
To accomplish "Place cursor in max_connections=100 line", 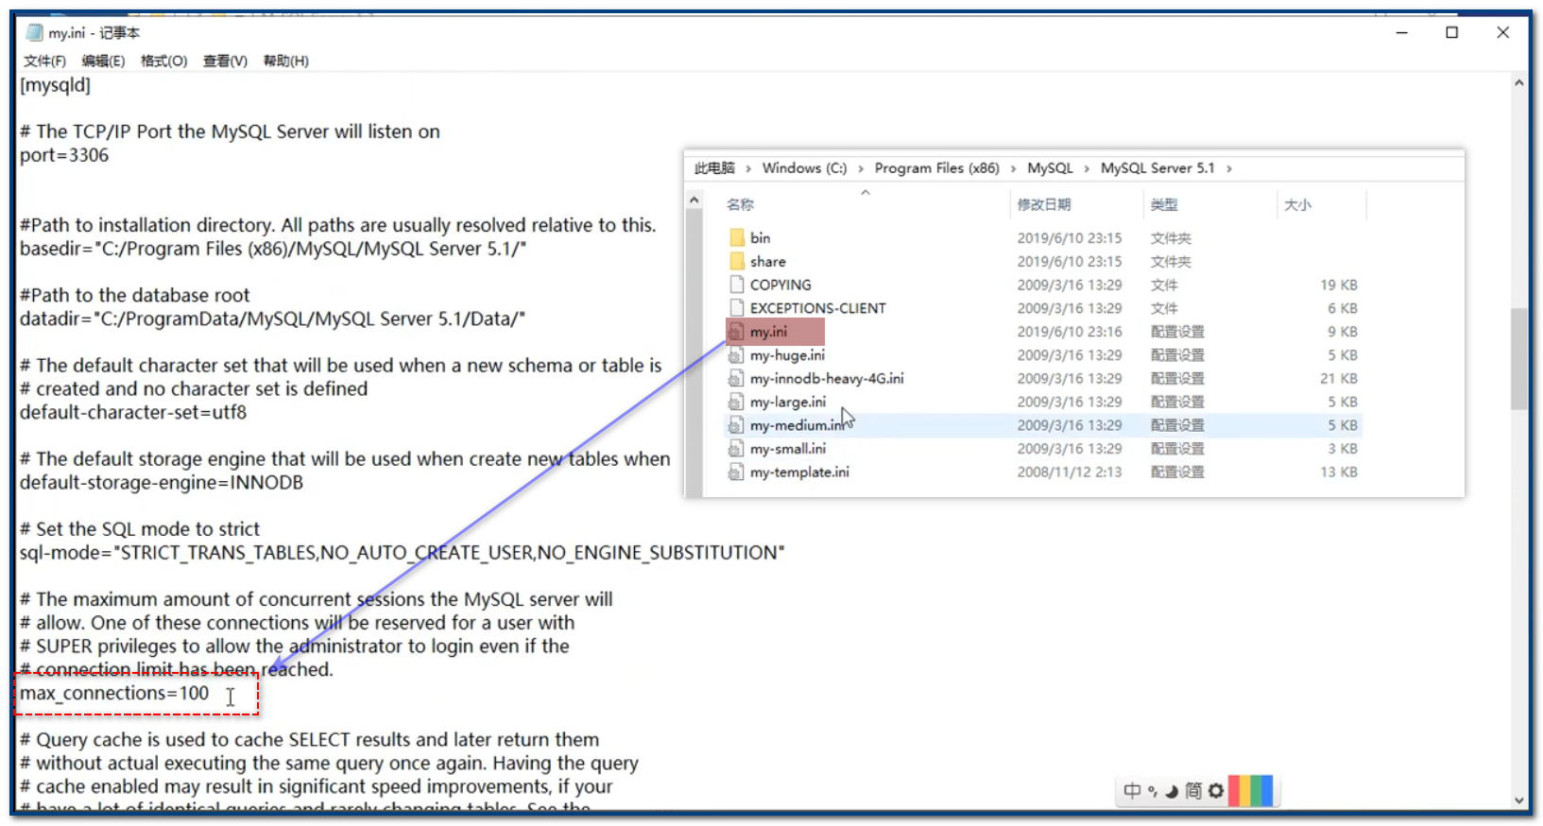I will [x=114, y=693].
